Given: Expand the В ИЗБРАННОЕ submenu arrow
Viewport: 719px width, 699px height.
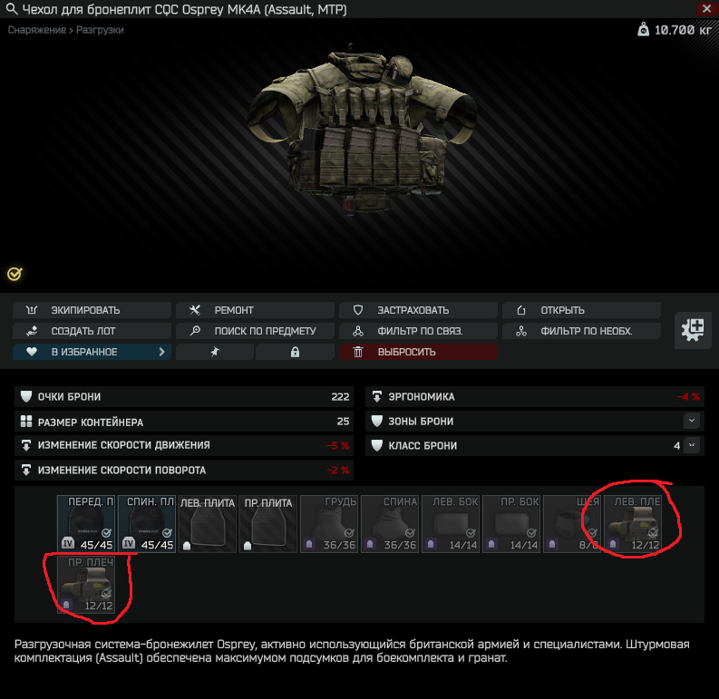Looking at the screenshot, I should click(162, 352).
